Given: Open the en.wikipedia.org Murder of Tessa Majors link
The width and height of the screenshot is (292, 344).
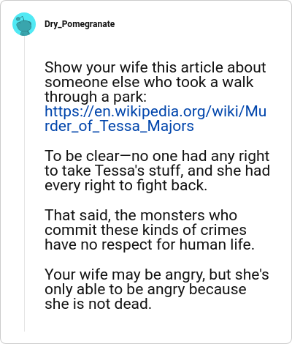Looking at the screenshot, I should pyautogui.click(x=155, y=119).
